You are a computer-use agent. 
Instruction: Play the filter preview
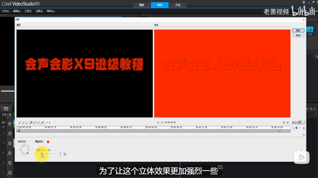pyautogui.click(x=293, y=122)
